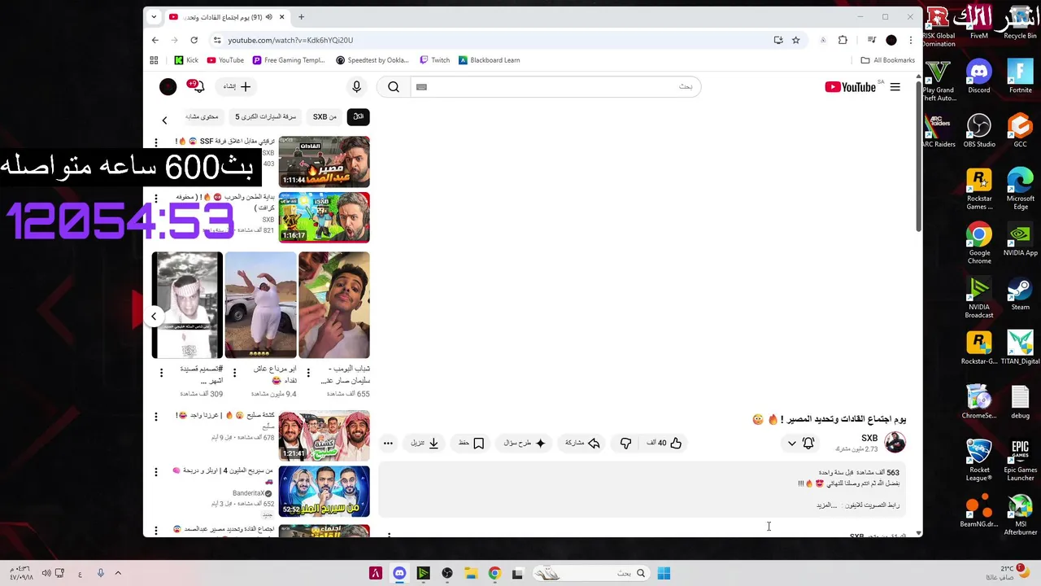Click Windows Start button on taskbar
This screenshot has width=1041, height=586.
pos(664,574)
